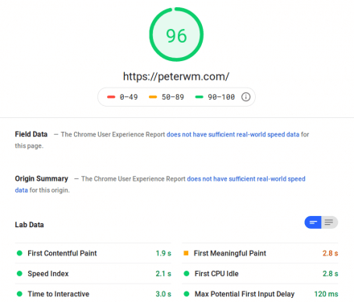Click the orange 50-89 legend marker

click(153, 97)
